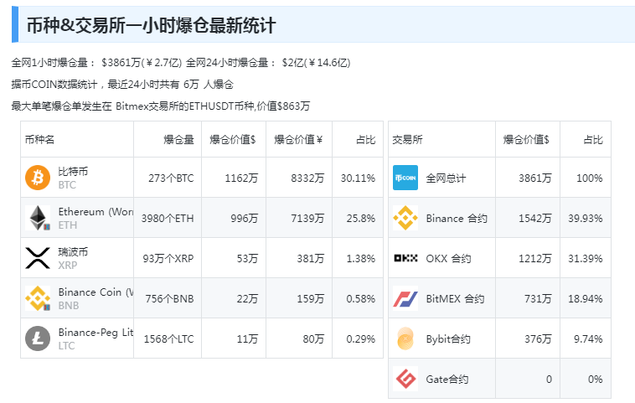Click the Binance Coin BNB icon
This screenshot has width=635, height=403.
38,298
